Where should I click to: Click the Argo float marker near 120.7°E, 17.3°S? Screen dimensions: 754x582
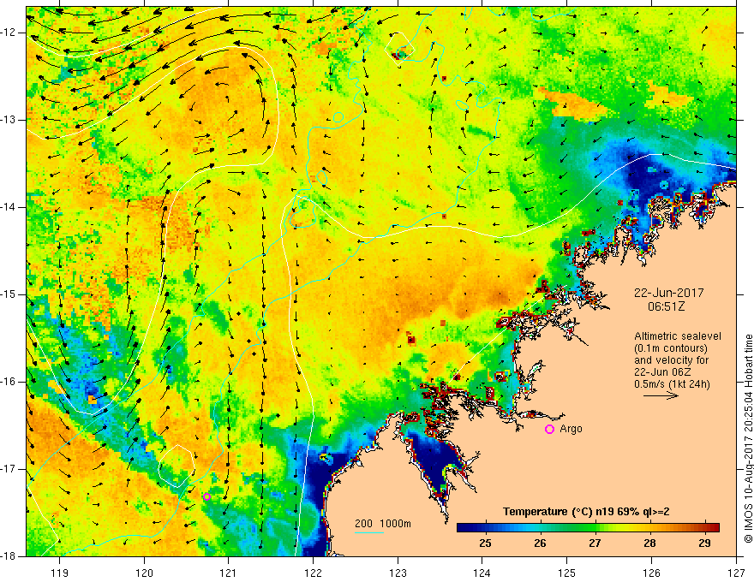(x=206, y=496)
